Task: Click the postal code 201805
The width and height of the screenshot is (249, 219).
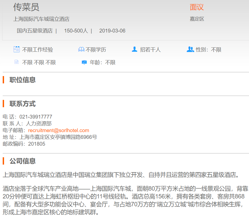Action: tap(37, 144)
